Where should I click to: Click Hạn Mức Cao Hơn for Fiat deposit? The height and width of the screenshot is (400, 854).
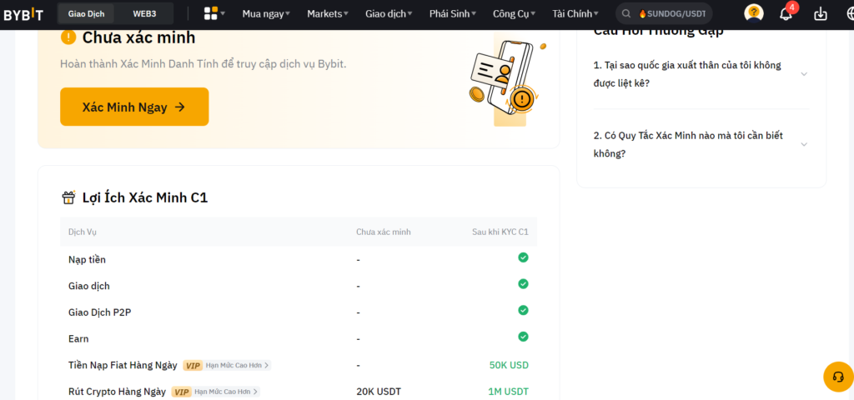238,365
